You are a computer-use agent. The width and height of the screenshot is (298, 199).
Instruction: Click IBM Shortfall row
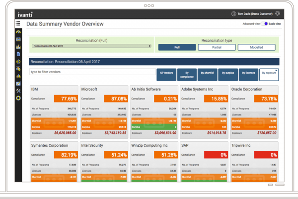[x=54, y=121]
